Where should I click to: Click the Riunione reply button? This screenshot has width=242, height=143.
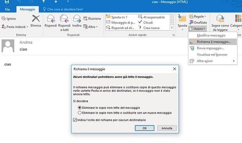(x=92, y=19)
